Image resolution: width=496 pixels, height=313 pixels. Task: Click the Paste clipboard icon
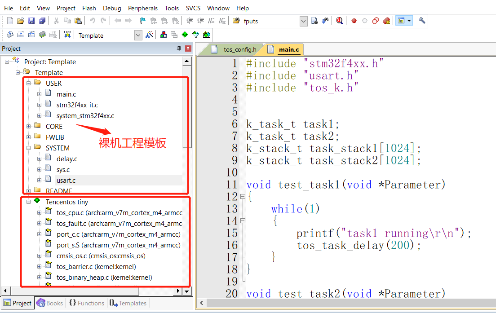[78, 21]
